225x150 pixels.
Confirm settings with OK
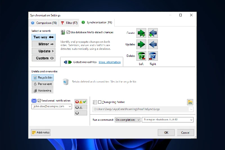[x=166, y=133]
